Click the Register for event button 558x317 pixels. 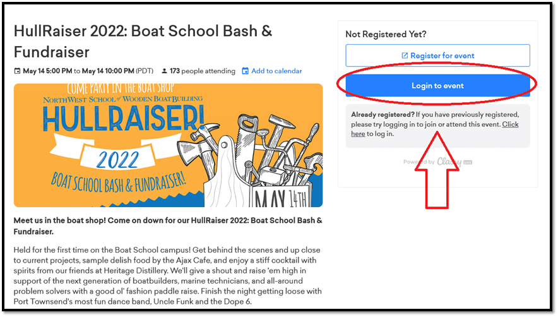coord(437,56)
